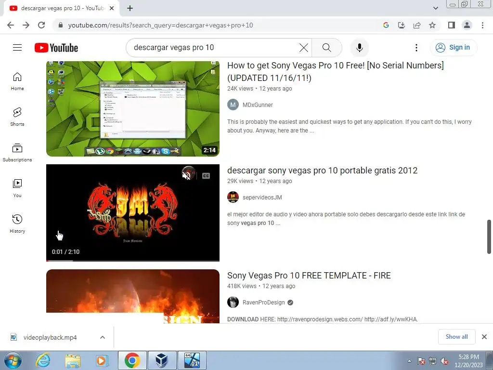
Task: Click the MDxGunner channel avatar
Action: tap(233, 105)
